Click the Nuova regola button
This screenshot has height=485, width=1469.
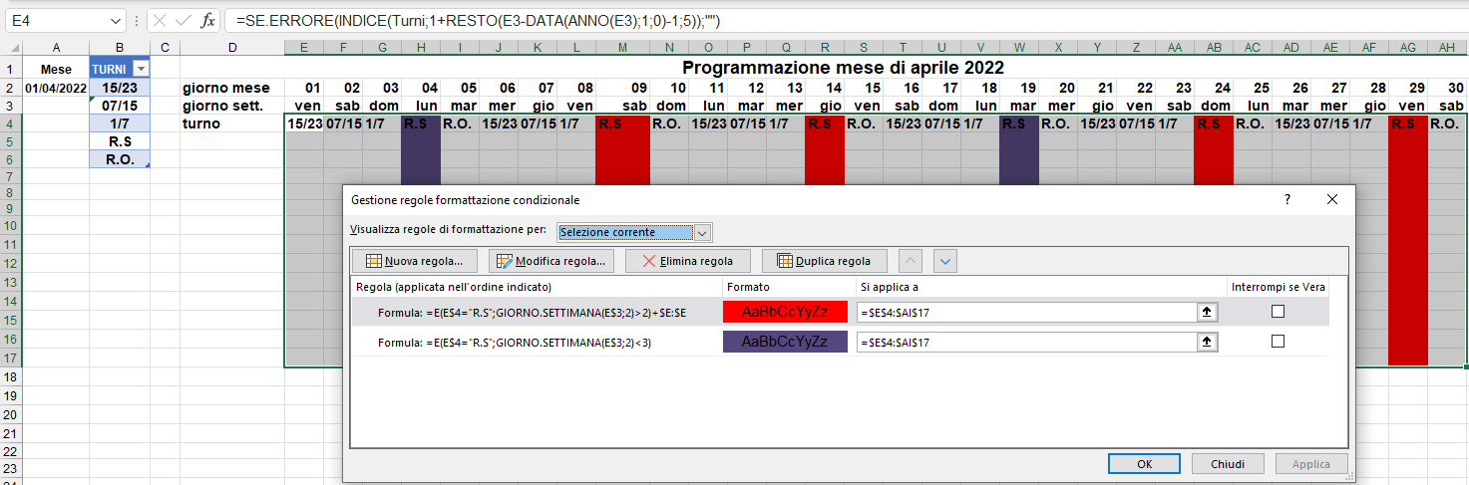tap(415, 261)
